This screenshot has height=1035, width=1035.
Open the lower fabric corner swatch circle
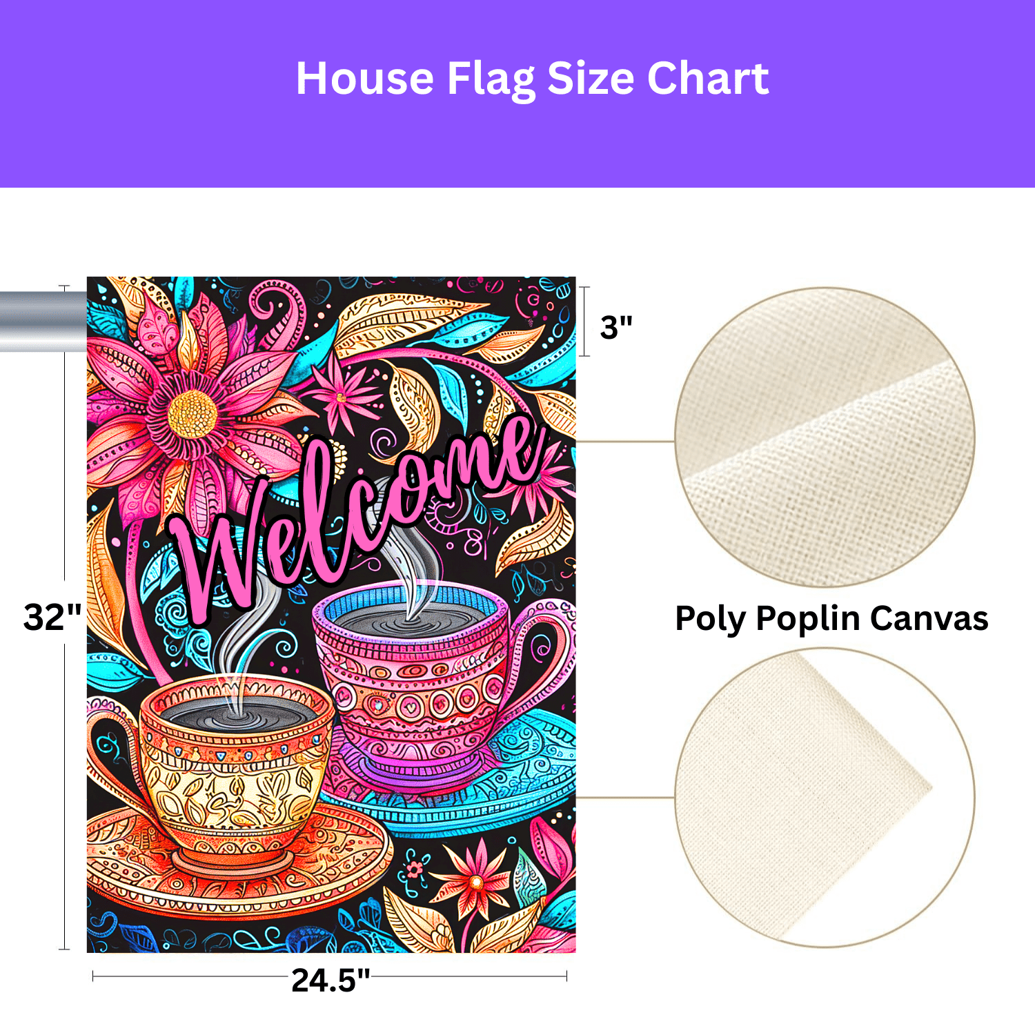(825, 798)
